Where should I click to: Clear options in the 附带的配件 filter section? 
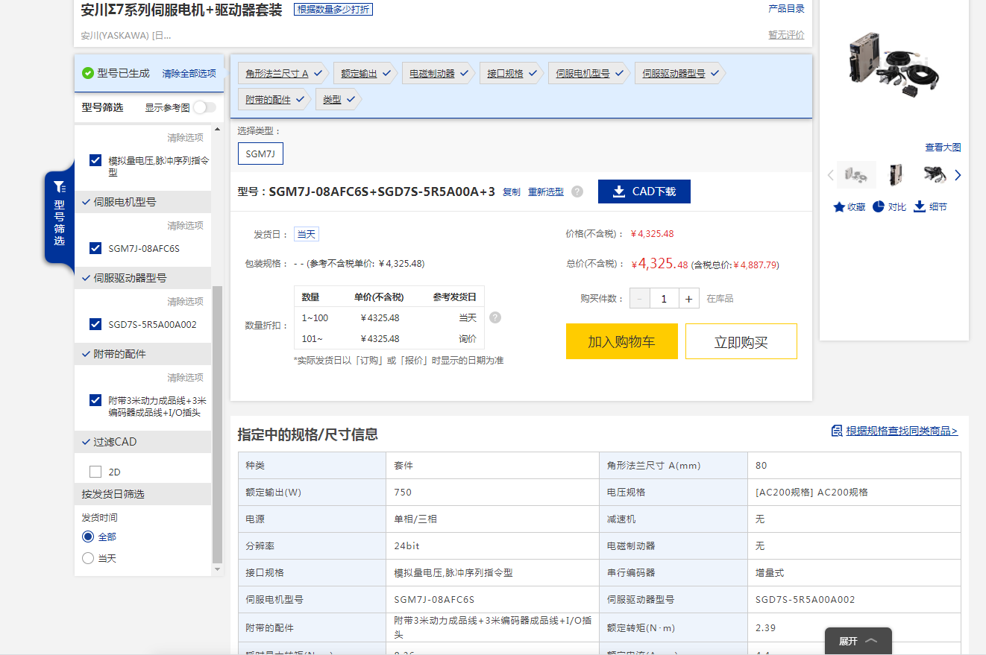pos(185,378)
